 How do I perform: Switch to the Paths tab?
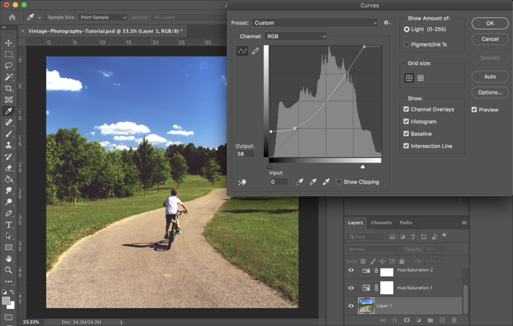406,222
